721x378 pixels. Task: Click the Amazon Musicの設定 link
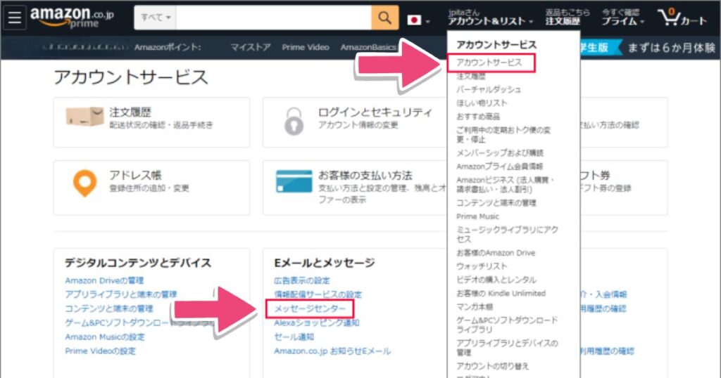[105, 337]
